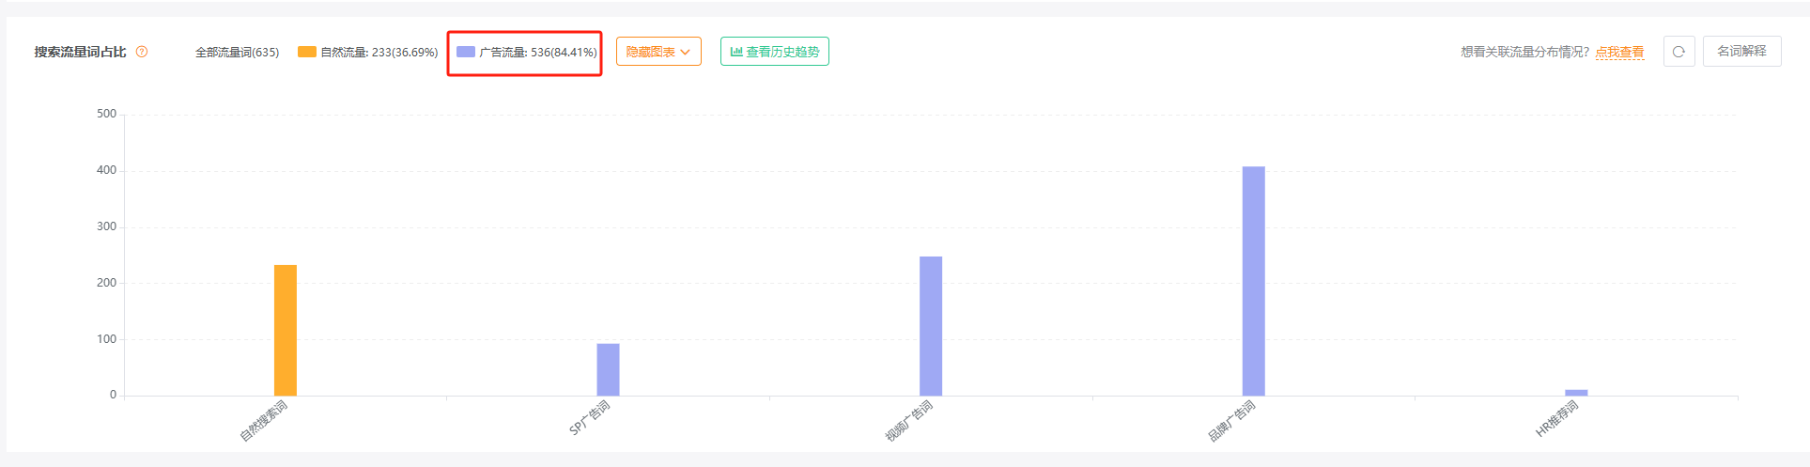Click the tiny HR推荐词 bar
Screen dimensions: 1810x467
click(x=1576, y=392)
